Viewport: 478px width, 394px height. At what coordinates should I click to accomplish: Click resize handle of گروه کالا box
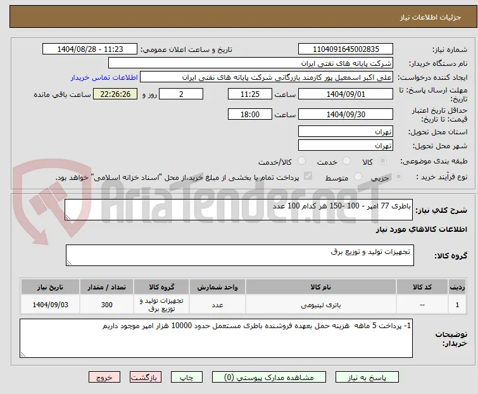coord(69,263)
